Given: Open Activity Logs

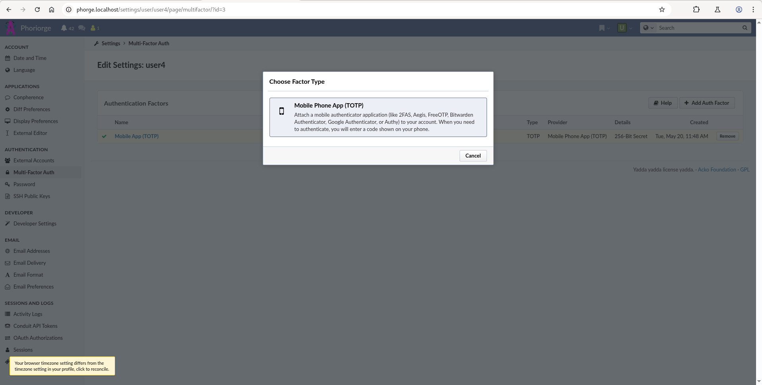Looking at the screenshot, I should pos(28,314).
